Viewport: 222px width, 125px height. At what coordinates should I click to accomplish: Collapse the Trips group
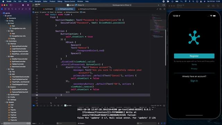click(x=7, y=69)
